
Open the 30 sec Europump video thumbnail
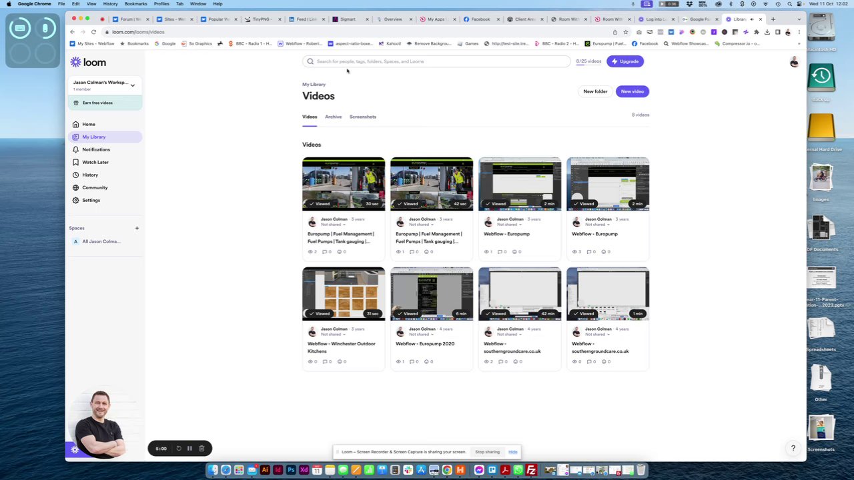[344, 184]
